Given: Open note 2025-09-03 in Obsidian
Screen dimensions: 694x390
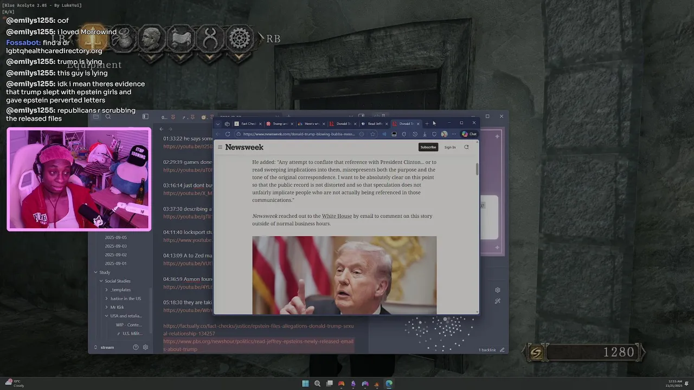Looking at the screenshot, I should tap(115, 246).
